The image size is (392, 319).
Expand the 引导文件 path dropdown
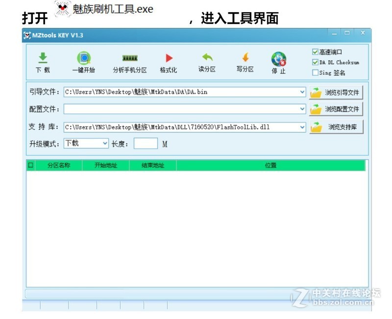[x=301, y=92]
